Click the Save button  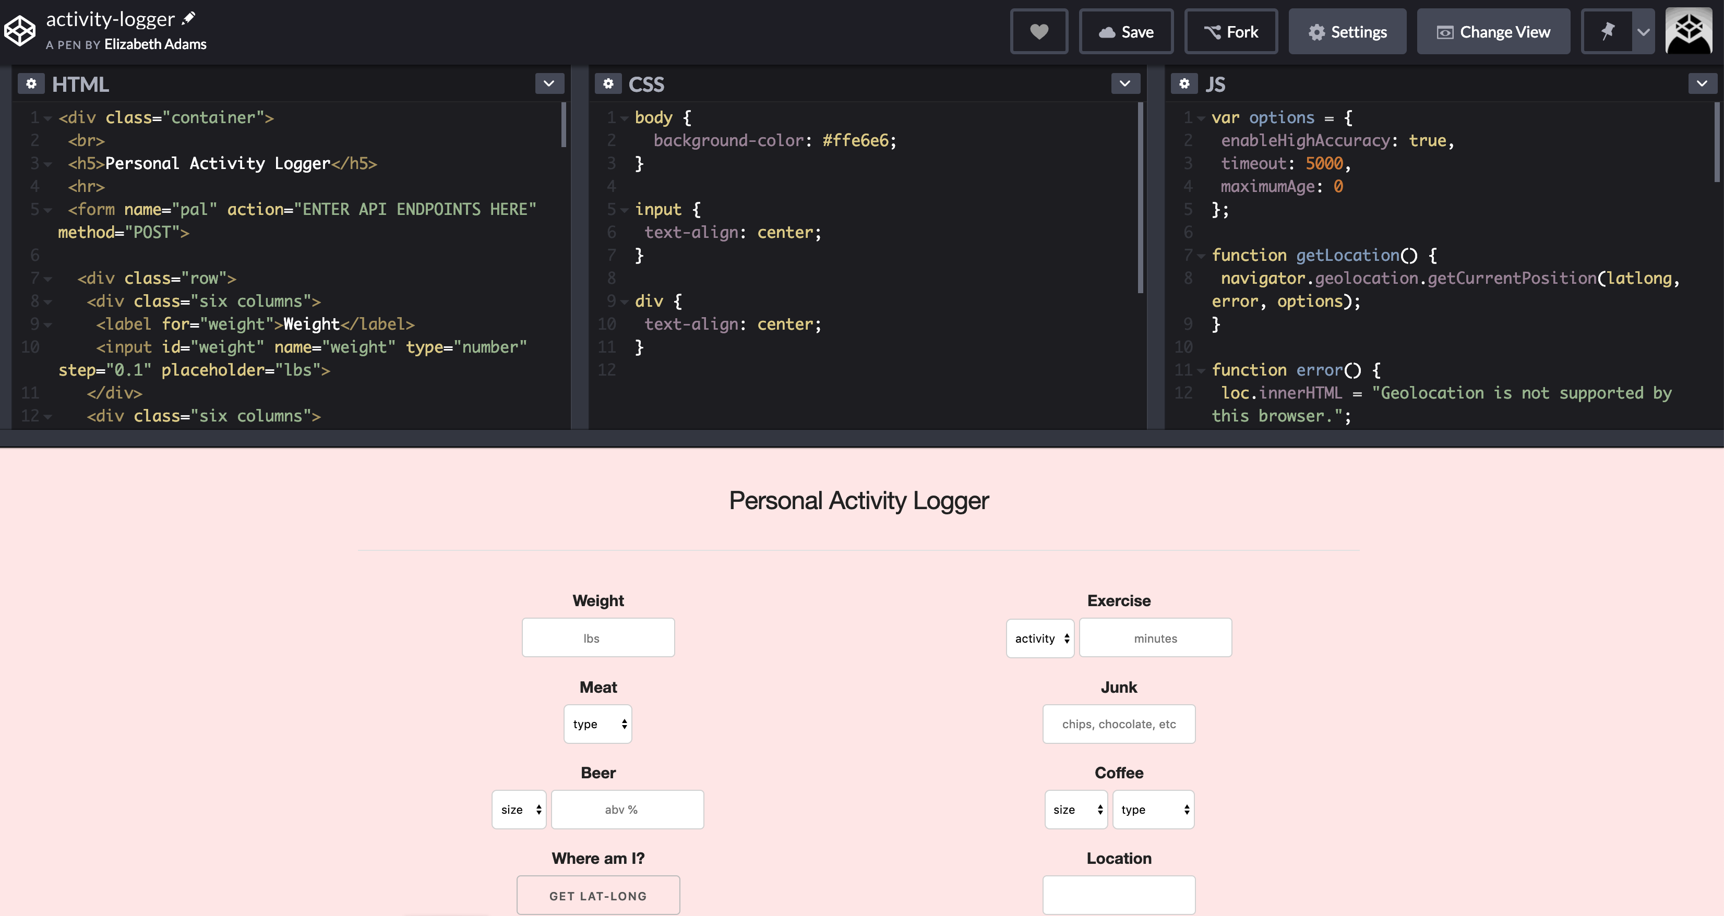click(1126, 30)
